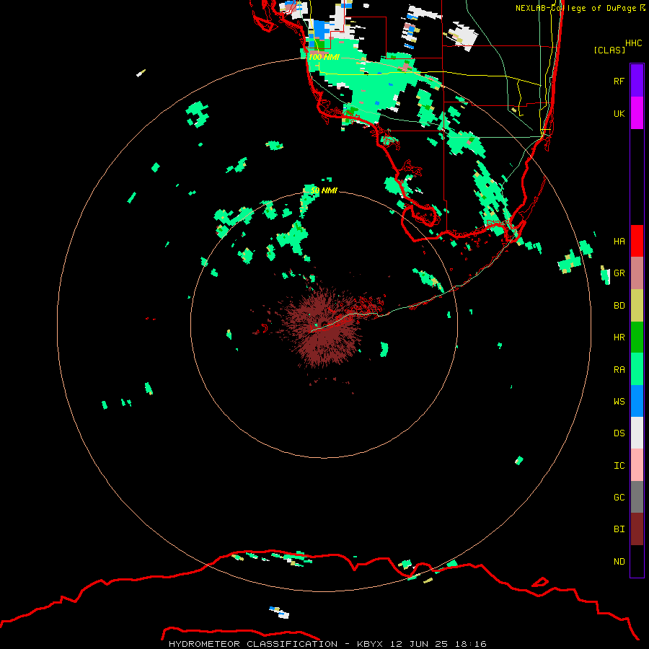Click the 'RA' legend label
This screenshot has height=649, width=649.
click(x=619, y=370)
